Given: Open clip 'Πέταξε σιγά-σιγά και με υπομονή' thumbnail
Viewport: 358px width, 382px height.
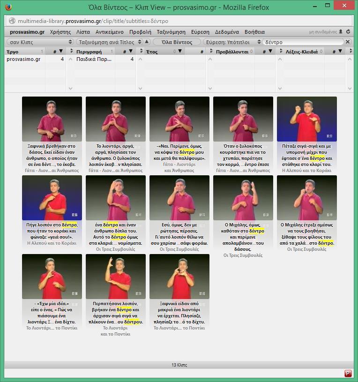Looking at the screenshot, I should coord(307,119).
